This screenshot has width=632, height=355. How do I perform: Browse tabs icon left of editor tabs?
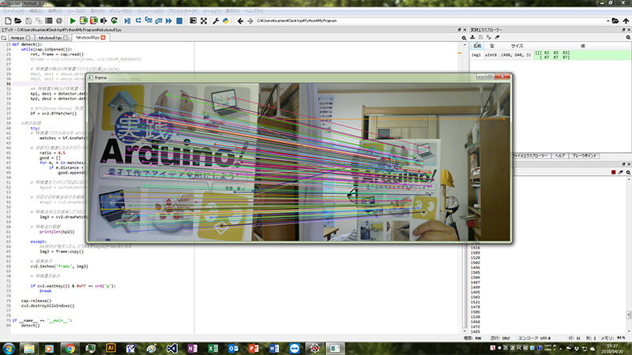[4, 37]
